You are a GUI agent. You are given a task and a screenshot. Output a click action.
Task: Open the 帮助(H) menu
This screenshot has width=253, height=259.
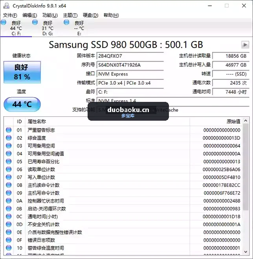coord(111,15)
